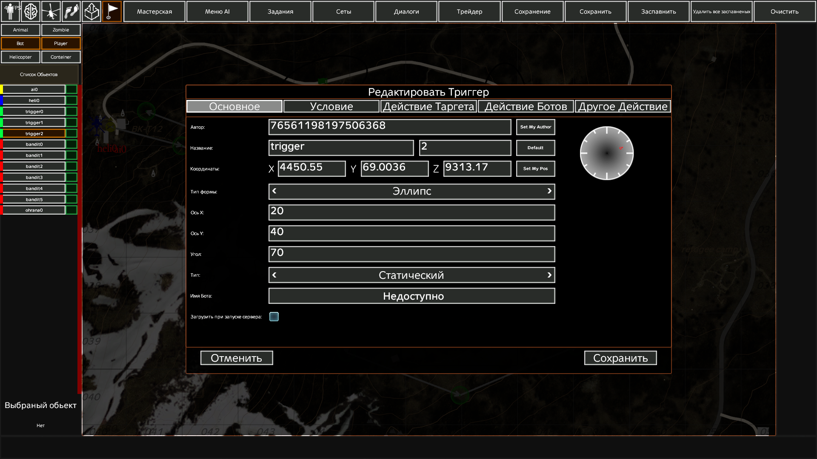Select the human figure tool icon
Image resolution: width=817 pixels, height=459 pixels.
(10, 11)
